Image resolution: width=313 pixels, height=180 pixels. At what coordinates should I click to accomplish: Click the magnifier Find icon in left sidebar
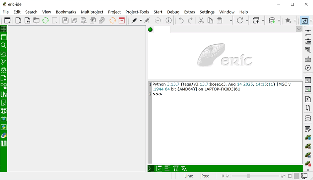3,45
